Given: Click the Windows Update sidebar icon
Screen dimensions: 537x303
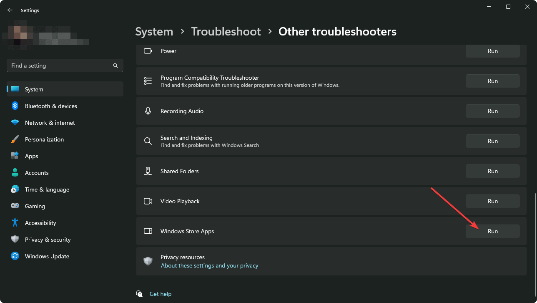Looking at the screenshot, I should pyautogui.click(x=15, y=256).
